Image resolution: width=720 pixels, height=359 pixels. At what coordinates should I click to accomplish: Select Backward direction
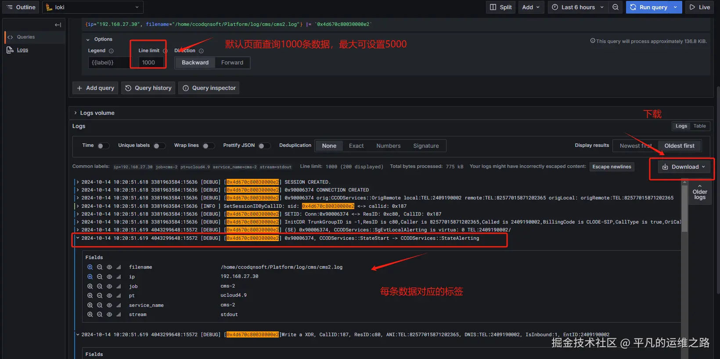195,63
